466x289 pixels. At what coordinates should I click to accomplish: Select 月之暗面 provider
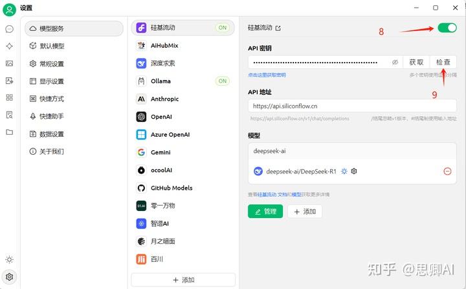click(183, 241)
